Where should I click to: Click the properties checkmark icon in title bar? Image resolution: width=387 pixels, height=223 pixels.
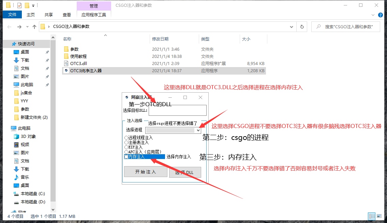(x=19, y=5)
